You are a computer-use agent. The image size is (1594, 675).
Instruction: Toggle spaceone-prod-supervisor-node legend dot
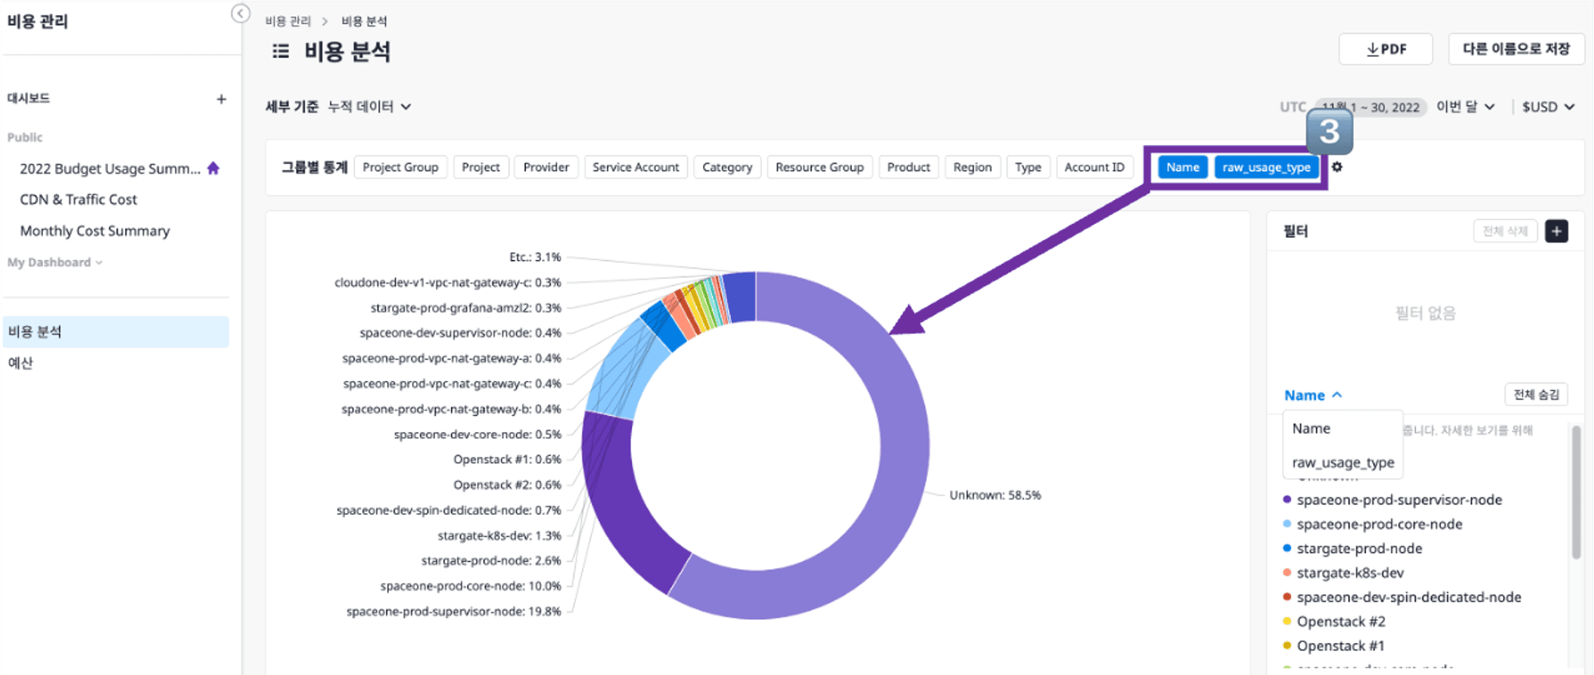pos(1286,500)
